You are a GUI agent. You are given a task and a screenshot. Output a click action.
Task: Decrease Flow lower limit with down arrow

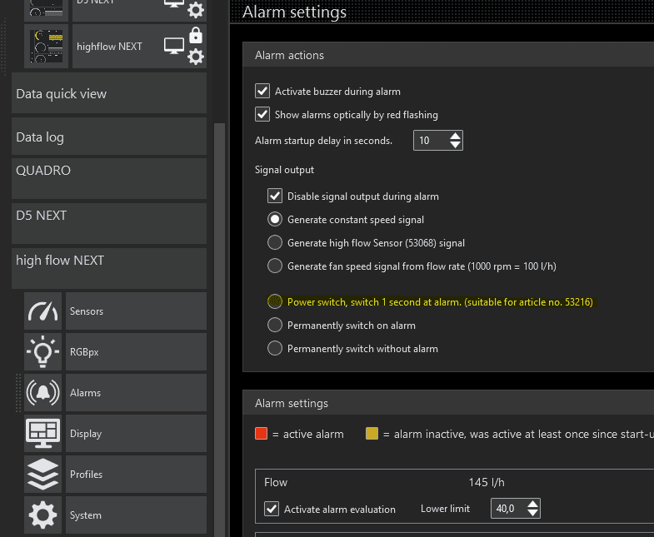pos(532,513)
